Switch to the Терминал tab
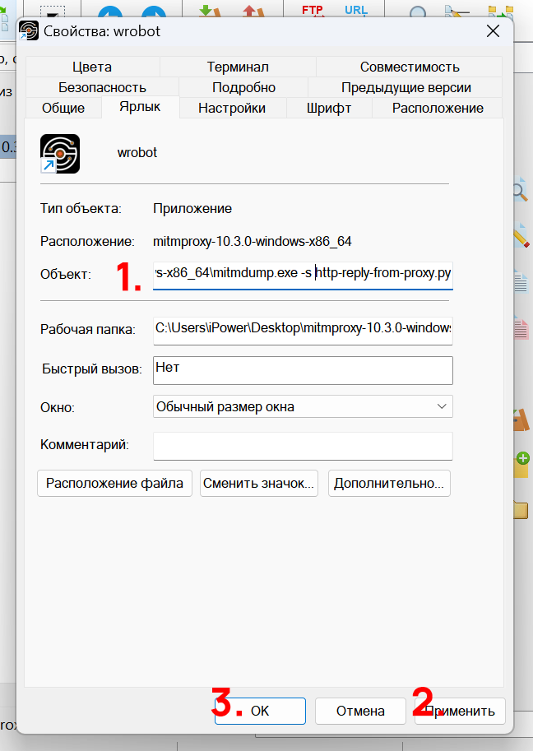Image resolution: width=533 pixels, height=751 pixels. [238, 67]
